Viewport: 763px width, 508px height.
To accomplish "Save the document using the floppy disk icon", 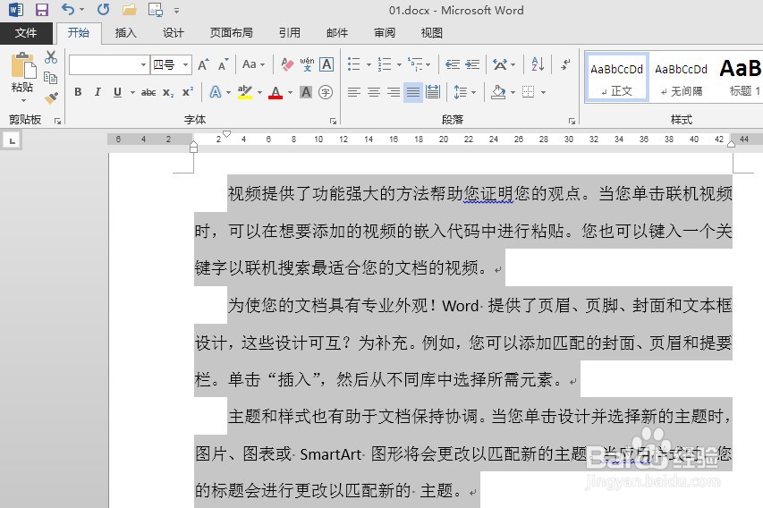I will pos(42,9).
